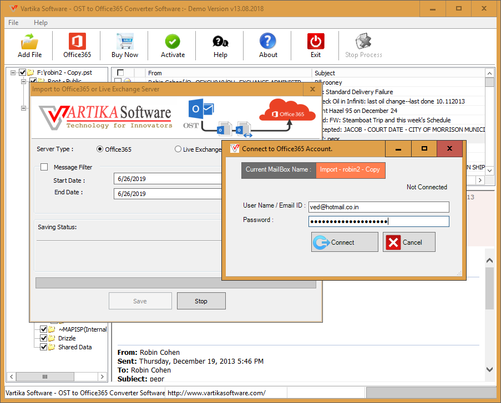Enable the Message Filter checkbox
This screenshot has height=403, width=501.
(44, 167)
